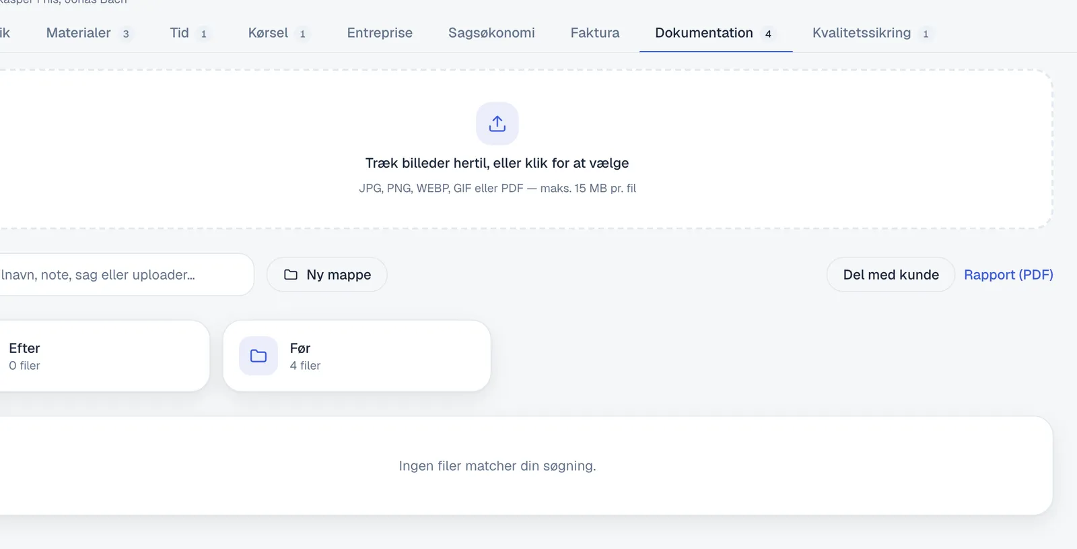
Task: Click the Ny mappe button label
Action: click(x=339, y=275)
